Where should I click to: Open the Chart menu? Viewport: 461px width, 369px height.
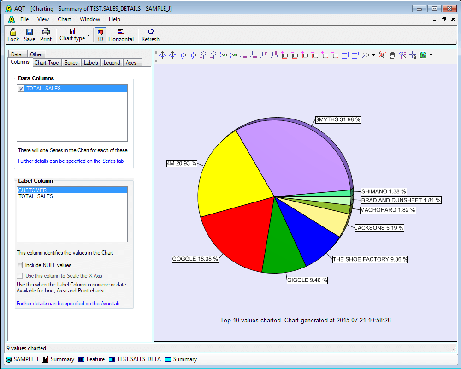point(64,19)
